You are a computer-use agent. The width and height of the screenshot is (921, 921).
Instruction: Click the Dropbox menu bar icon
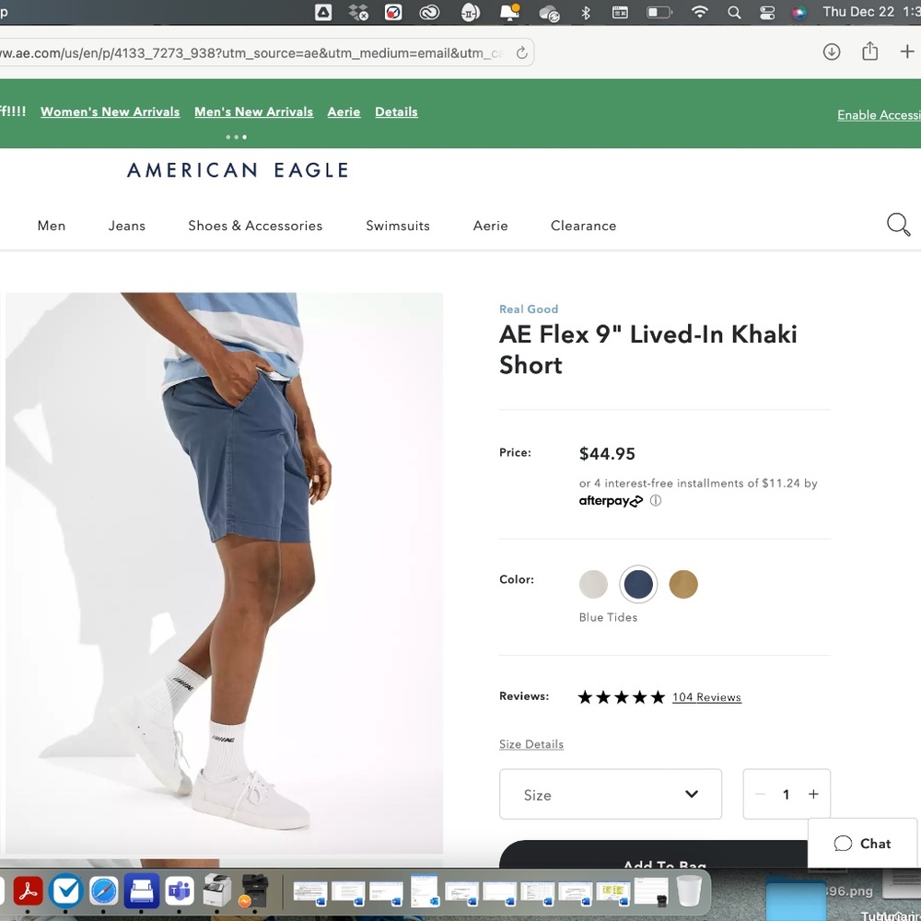[x=357, y=12]
